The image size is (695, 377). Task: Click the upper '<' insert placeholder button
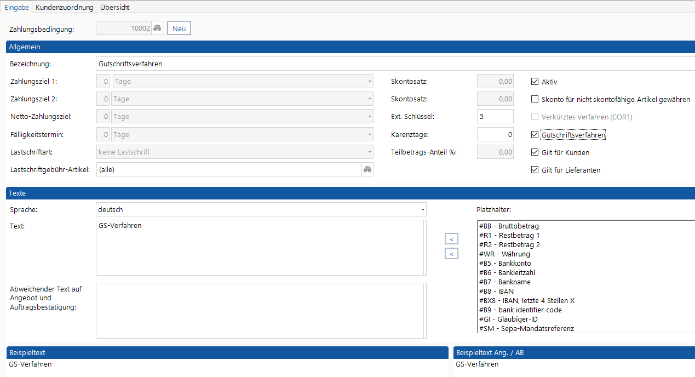pyautogui.click(x=451, y=239)
